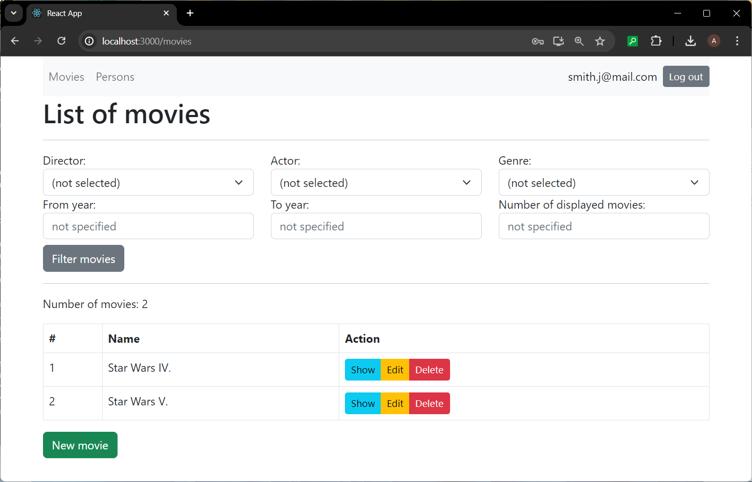Reload the page with the refresh icon
Image resolution: width=752 pixels, height=482 pixels.
click(61, 41)
